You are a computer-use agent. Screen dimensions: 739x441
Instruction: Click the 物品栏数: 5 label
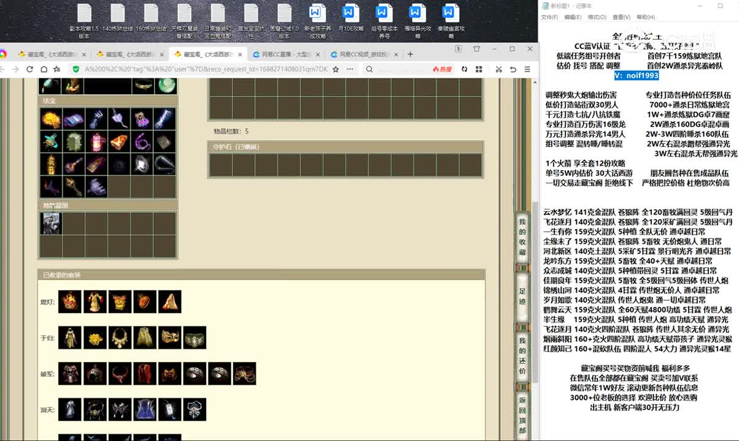tap(231, 131)
